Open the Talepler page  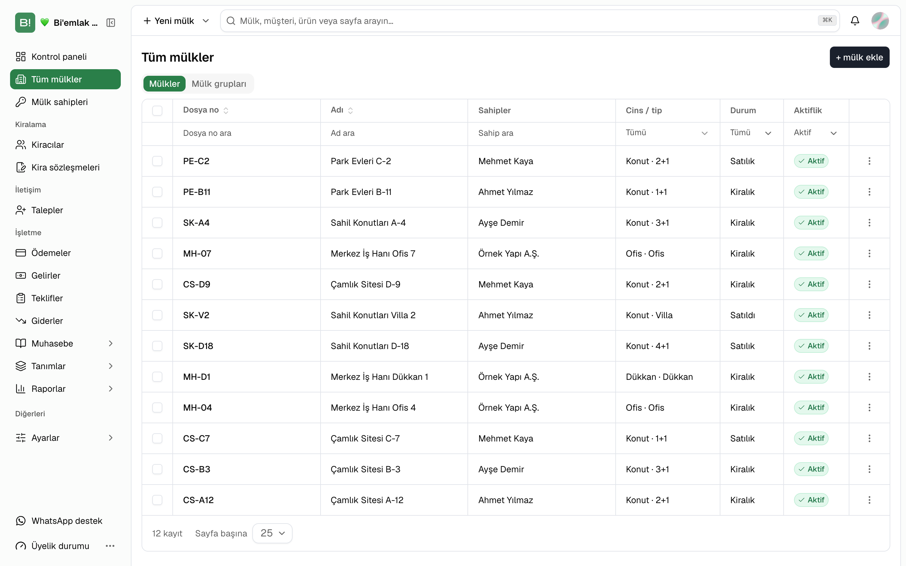(65, 210)
